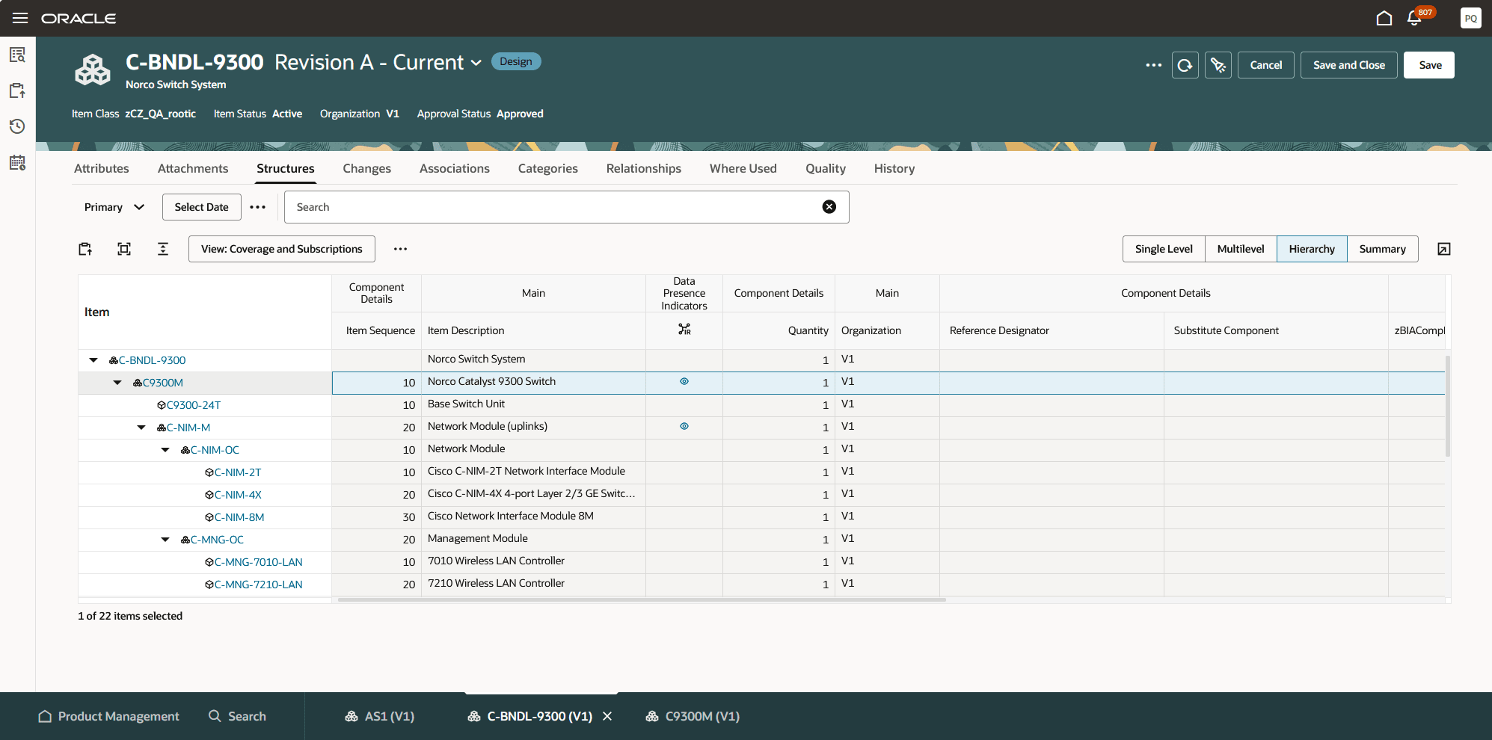Switch to AS1 (V1) bottom tab
The image size is (1492, 740).
click(x=380, y=716)
